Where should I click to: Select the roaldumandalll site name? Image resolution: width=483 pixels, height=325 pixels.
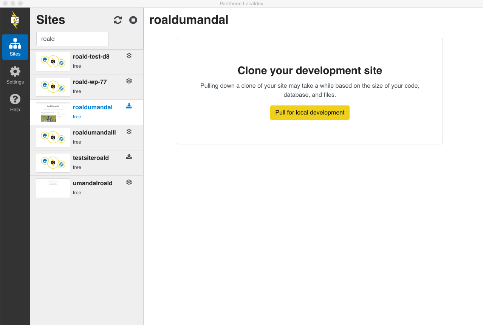pyautogui.click(x=94, y=133)
